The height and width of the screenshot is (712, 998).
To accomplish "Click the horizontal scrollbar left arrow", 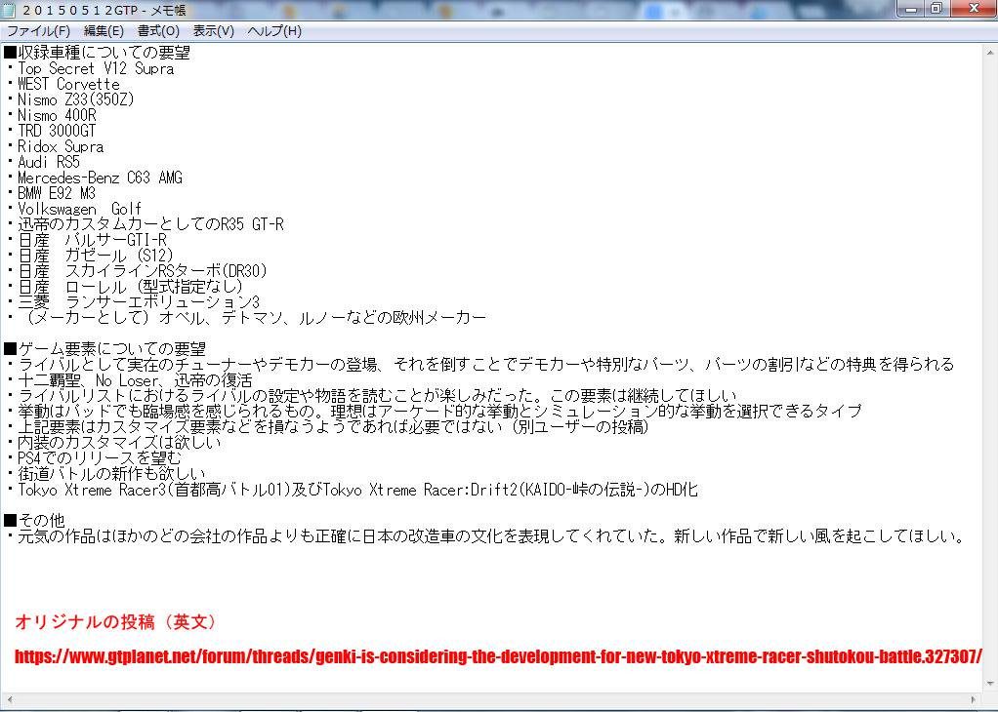I will point(9,700).
